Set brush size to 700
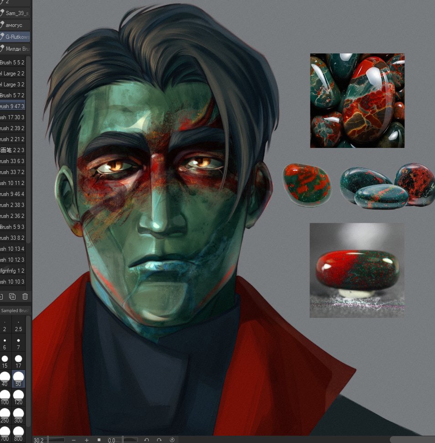This screenshot has width=435, height=443. pos(5,434)
